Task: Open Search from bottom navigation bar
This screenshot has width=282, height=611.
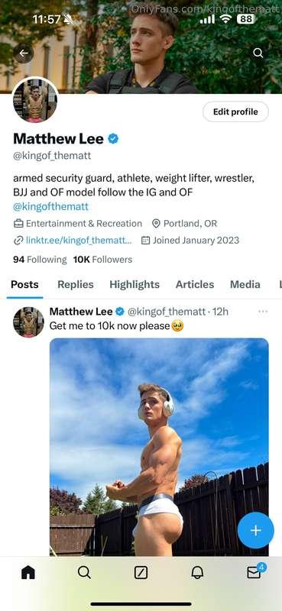Action: [84, 572]
